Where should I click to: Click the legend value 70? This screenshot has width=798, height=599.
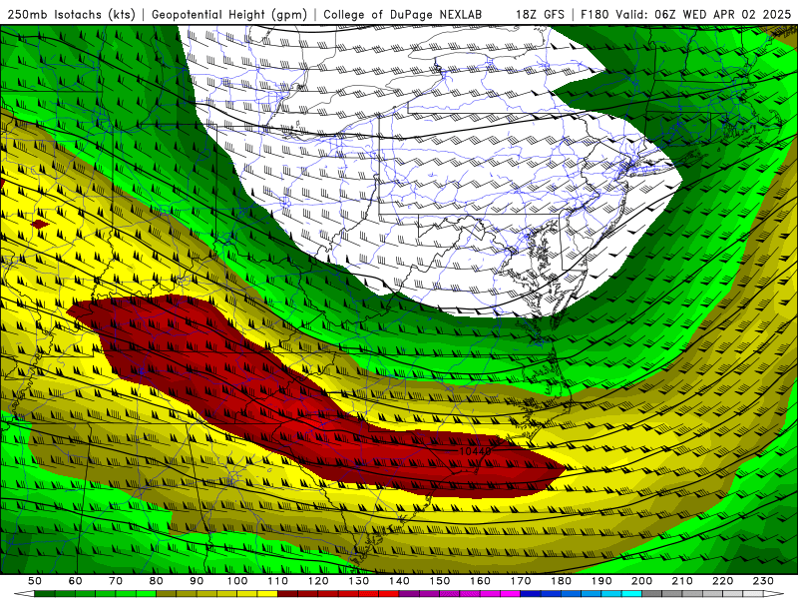116,581
